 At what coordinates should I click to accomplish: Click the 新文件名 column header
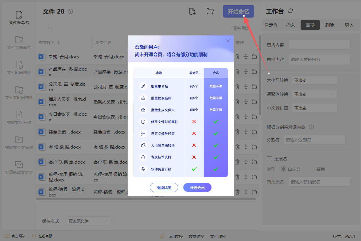tap(103, 43)
